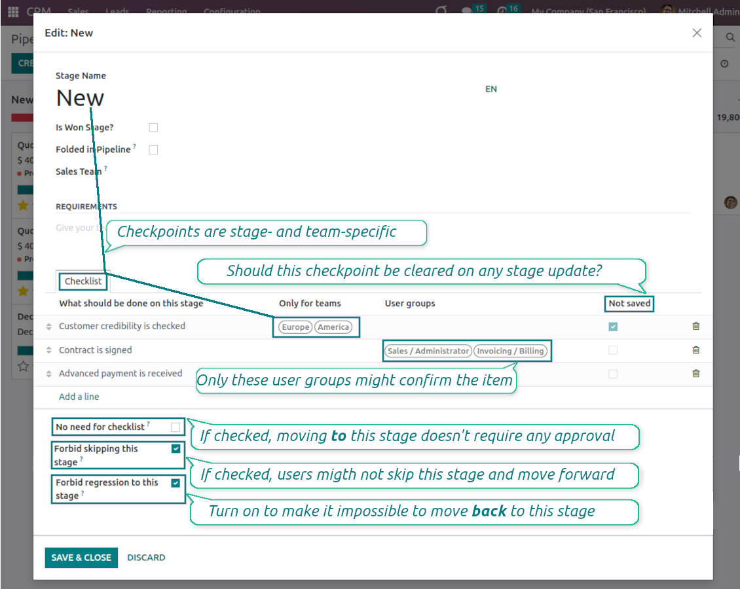Toggle Not saved for Contract is signed

click(x=613, y=350)
